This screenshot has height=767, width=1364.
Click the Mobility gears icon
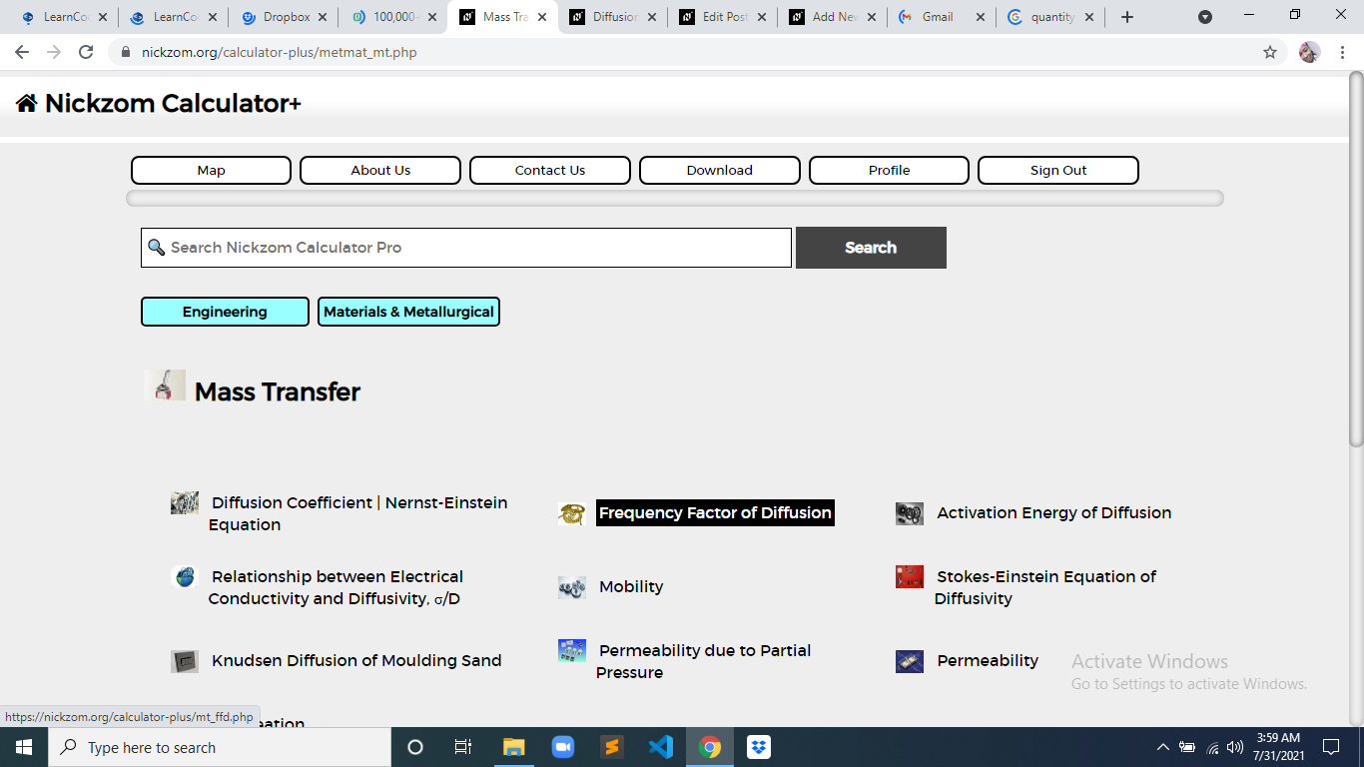(x=572, y=587)
